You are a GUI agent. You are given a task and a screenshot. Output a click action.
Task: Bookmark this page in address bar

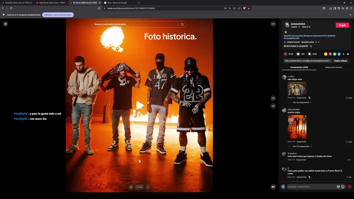pyautogui.click(x=99, y=8)
